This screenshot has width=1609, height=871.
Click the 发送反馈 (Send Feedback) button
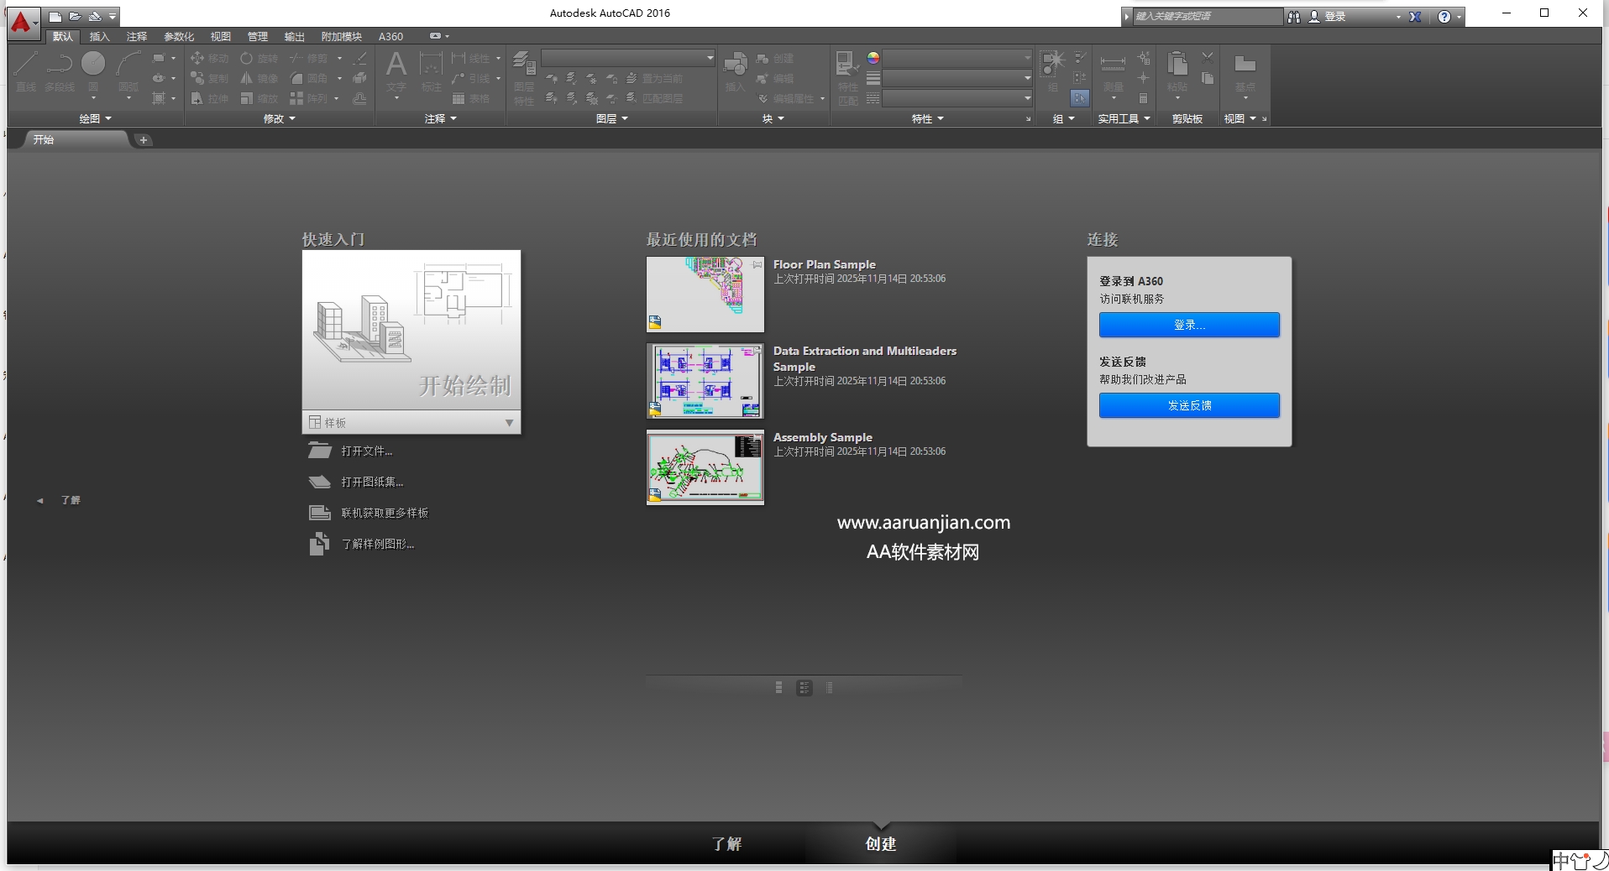(x=1188, y=405)
